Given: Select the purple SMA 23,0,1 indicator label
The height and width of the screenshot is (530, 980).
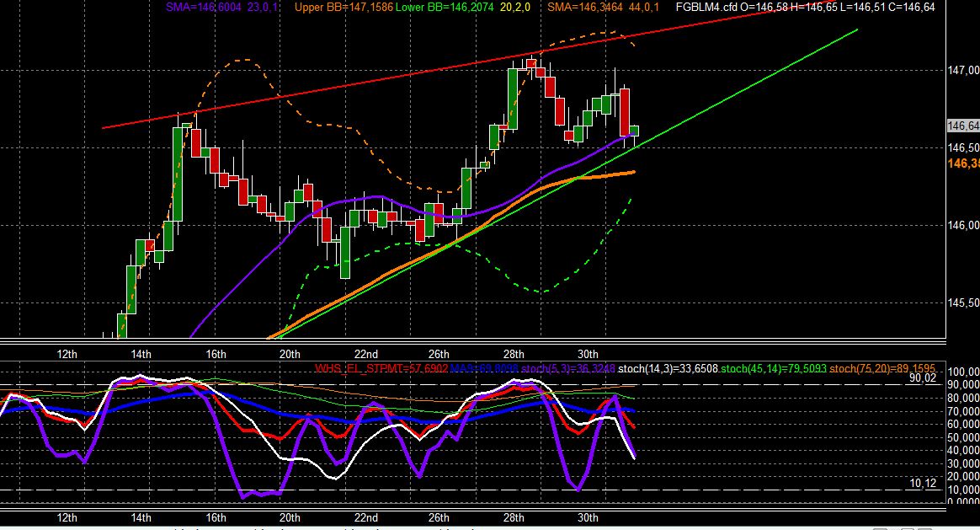Looking at the screenshot, I should tap(222, 8).
